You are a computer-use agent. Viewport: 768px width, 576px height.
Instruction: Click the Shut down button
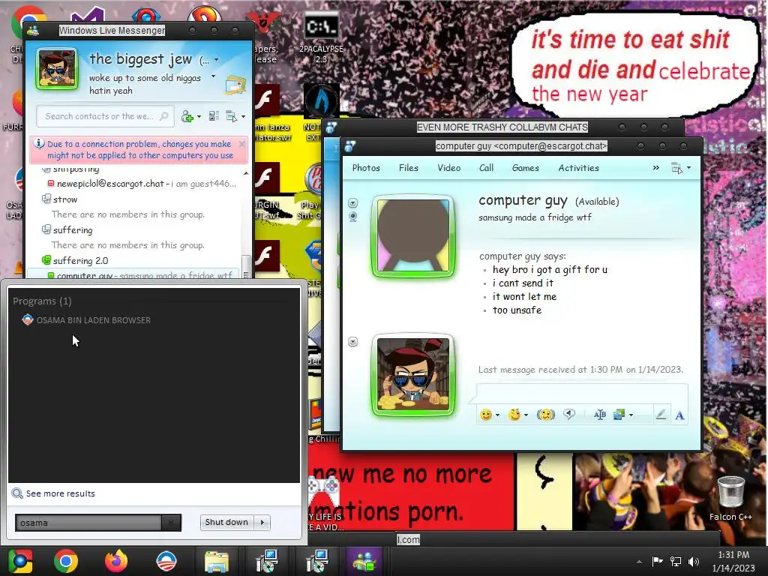(x=226, y=522)
